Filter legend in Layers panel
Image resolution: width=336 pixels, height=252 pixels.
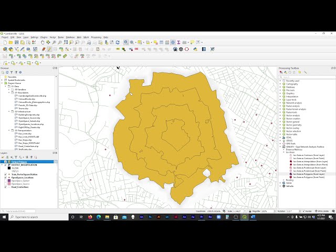click(x=16, y=157)
